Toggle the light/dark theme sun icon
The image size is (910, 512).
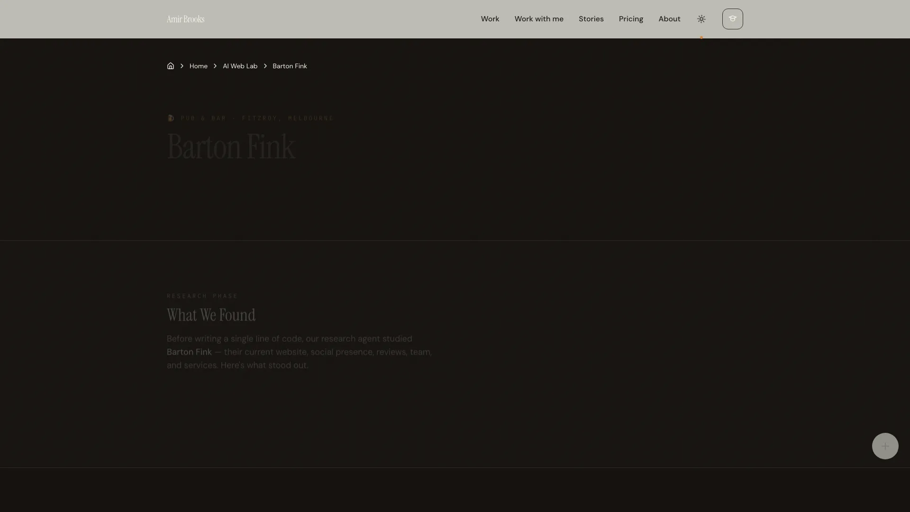(701, 19)
